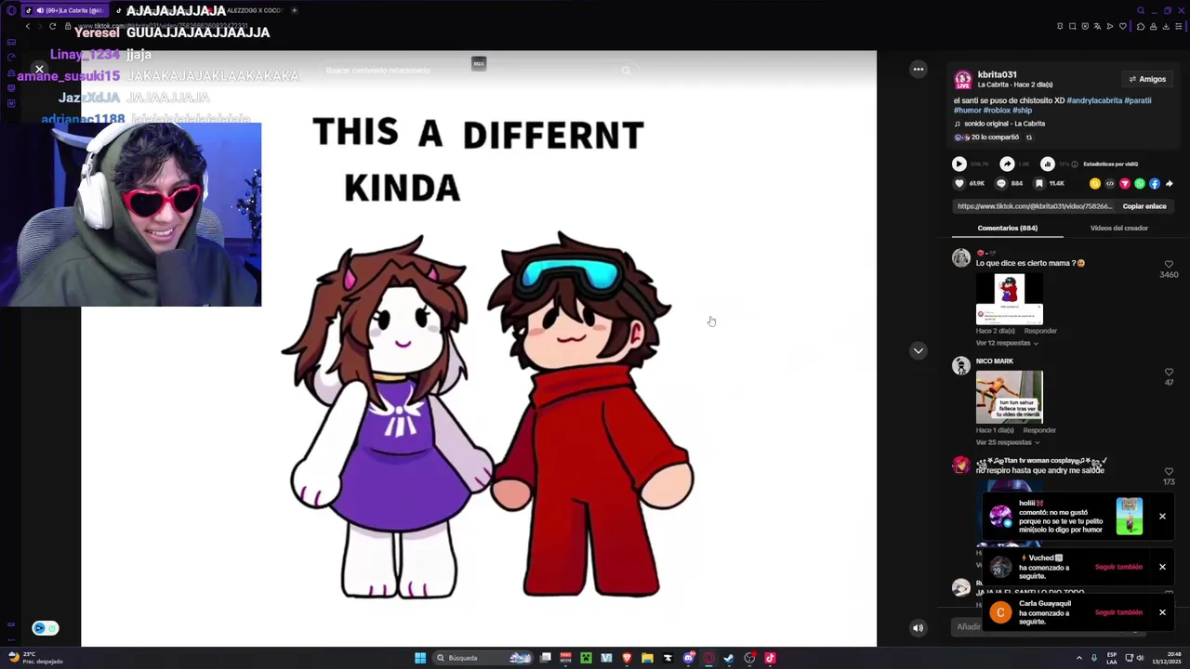
Task: Open the Discord taskbar icon
Action: tap(688, 658)
